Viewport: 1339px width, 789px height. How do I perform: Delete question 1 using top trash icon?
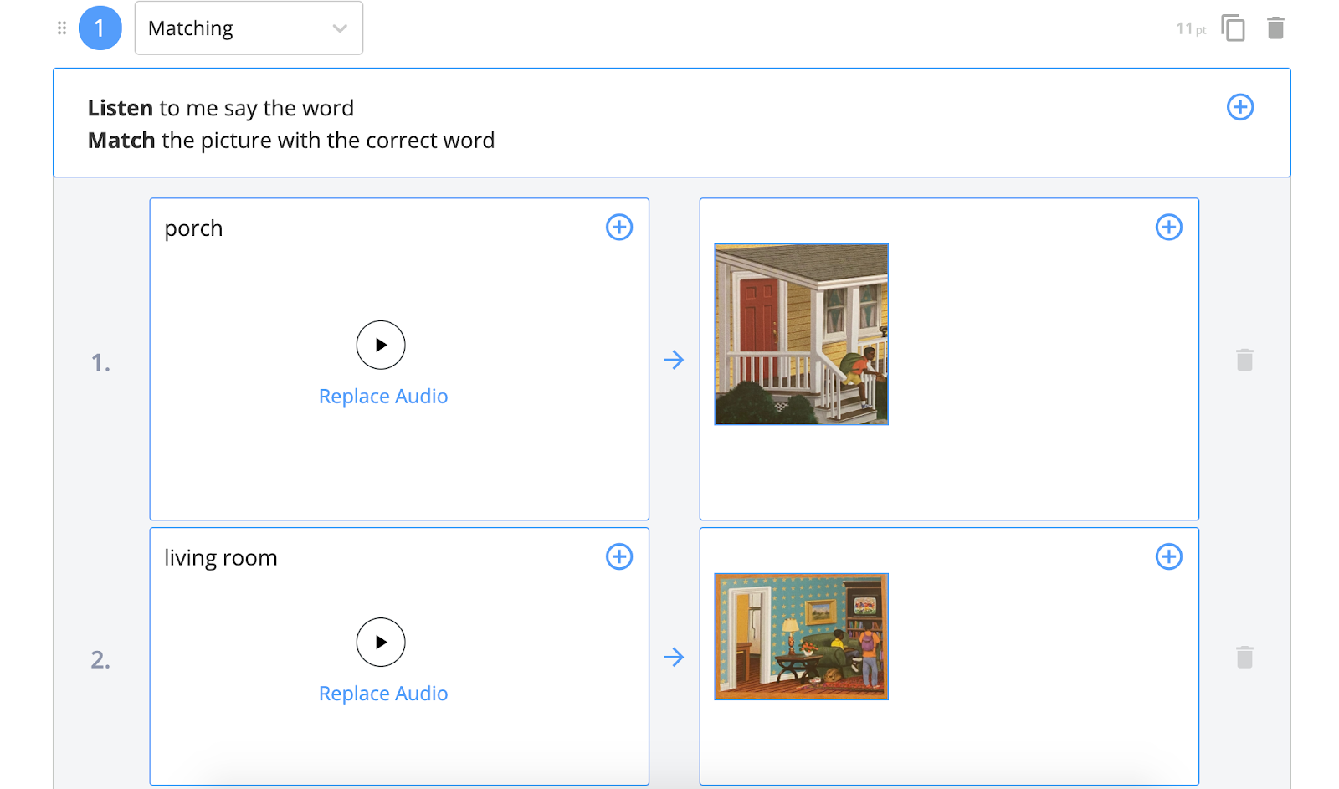coord(1275,28)
